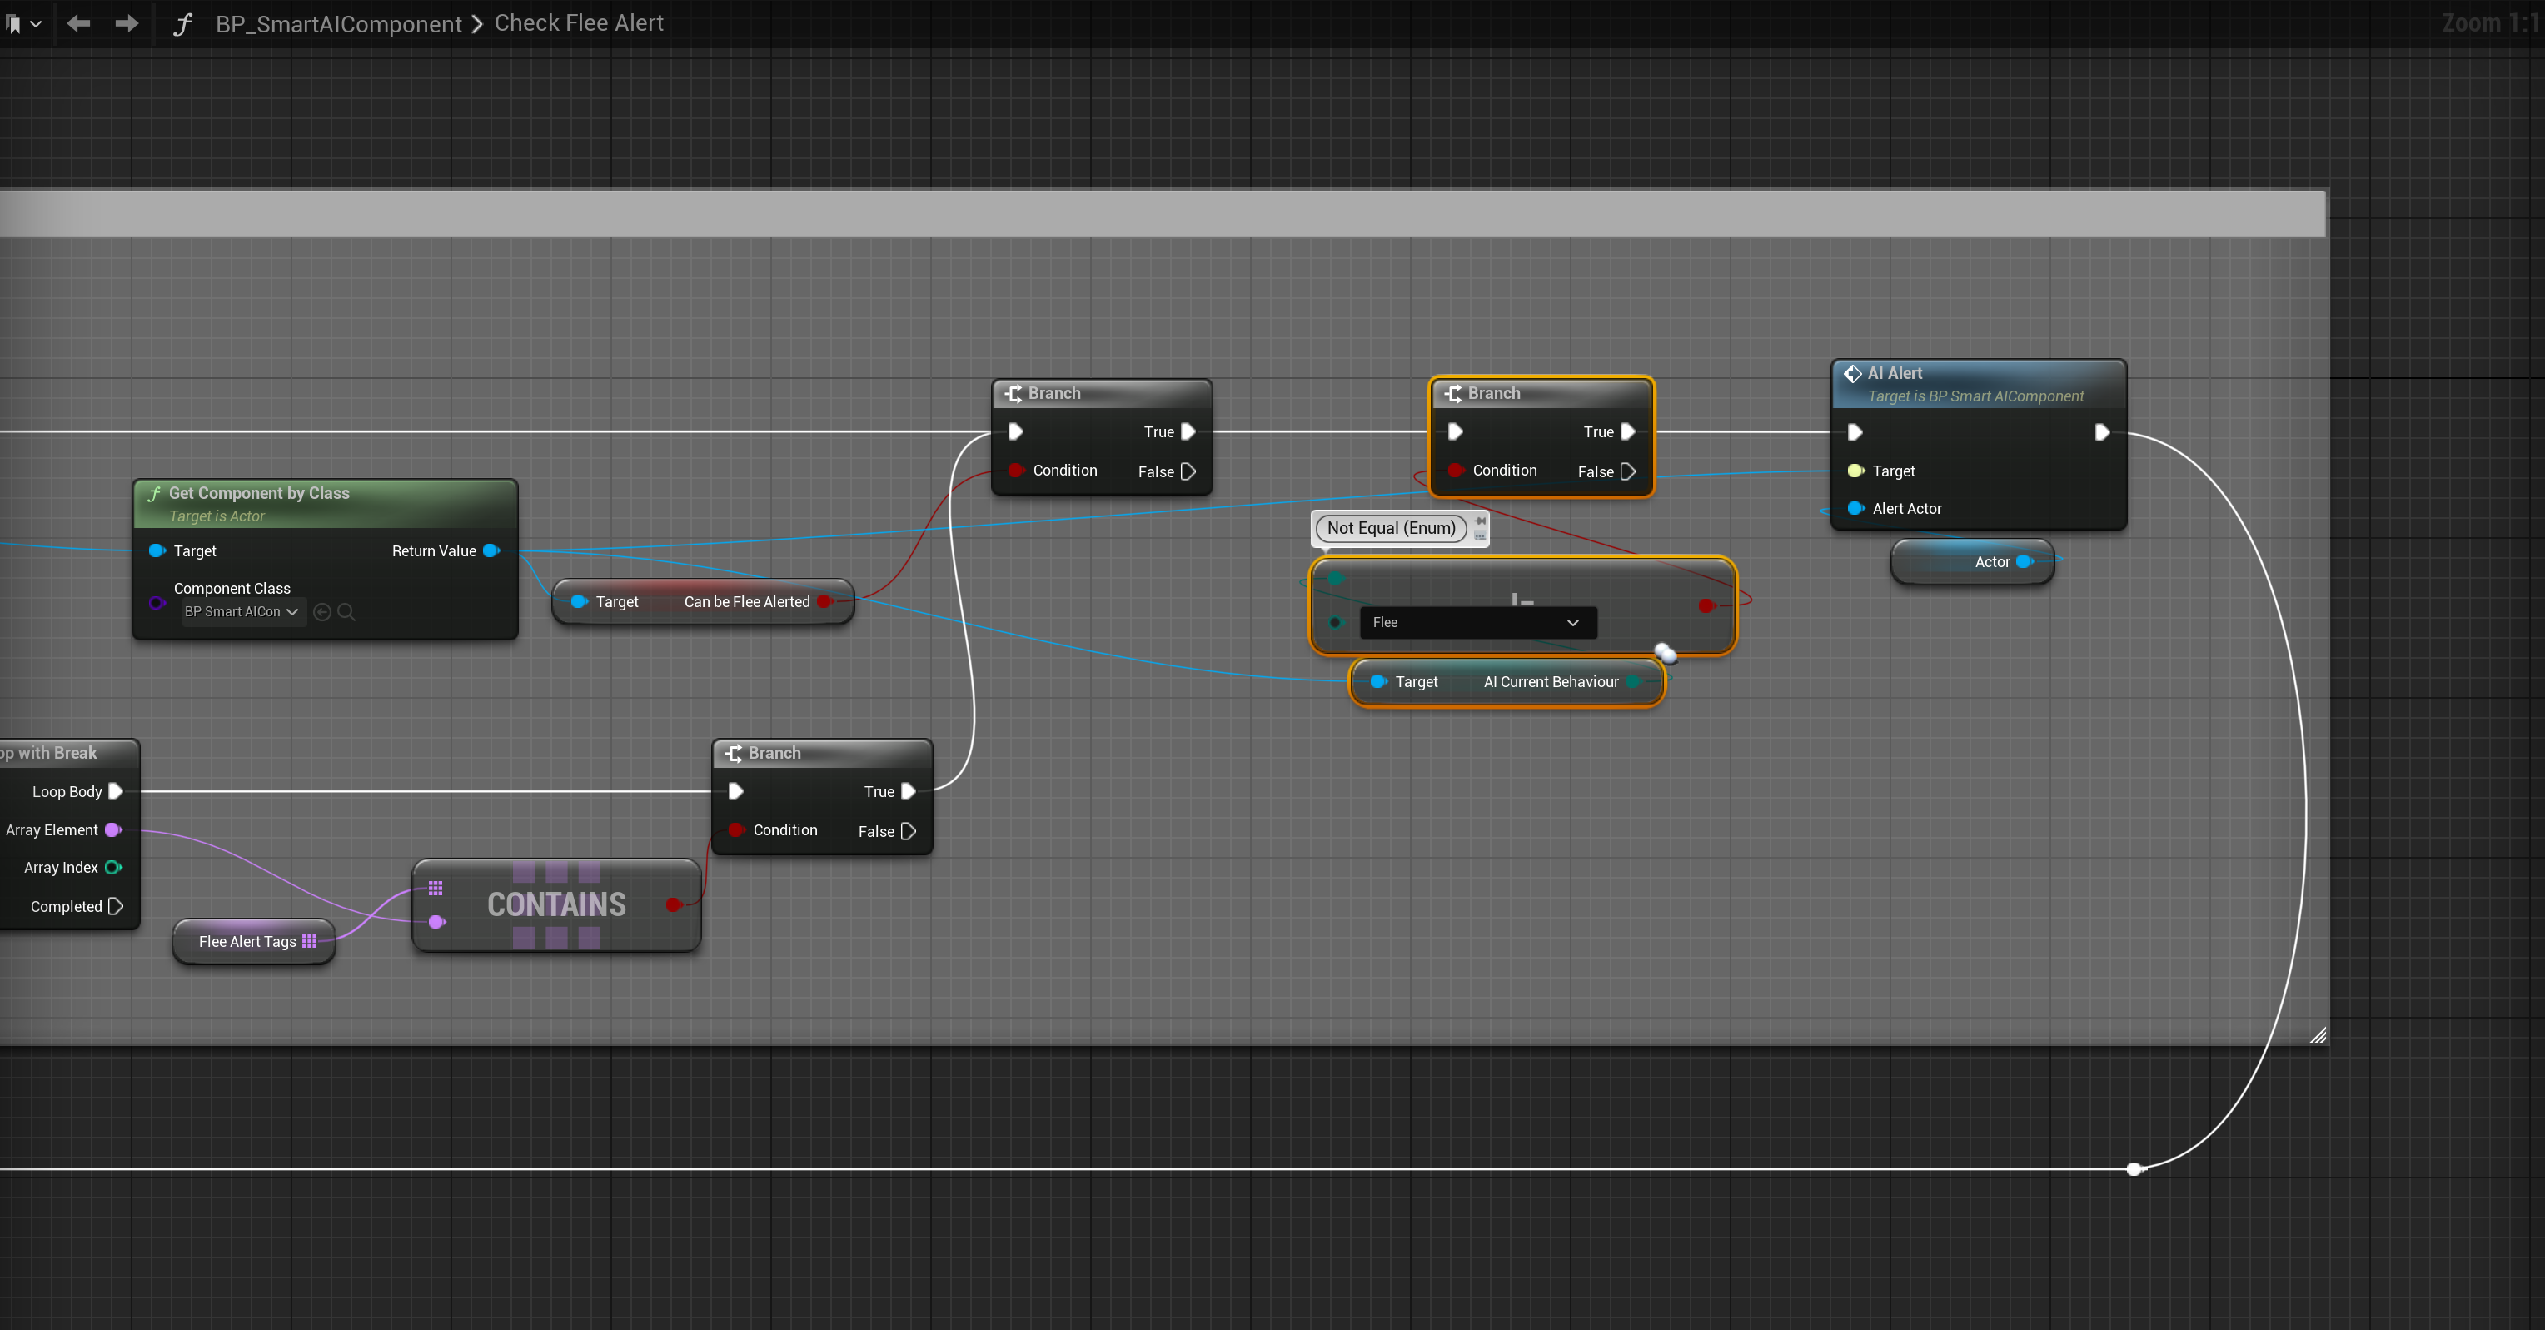Click the browse magnifier icon on Get Component by Class

tap(346, 611)
